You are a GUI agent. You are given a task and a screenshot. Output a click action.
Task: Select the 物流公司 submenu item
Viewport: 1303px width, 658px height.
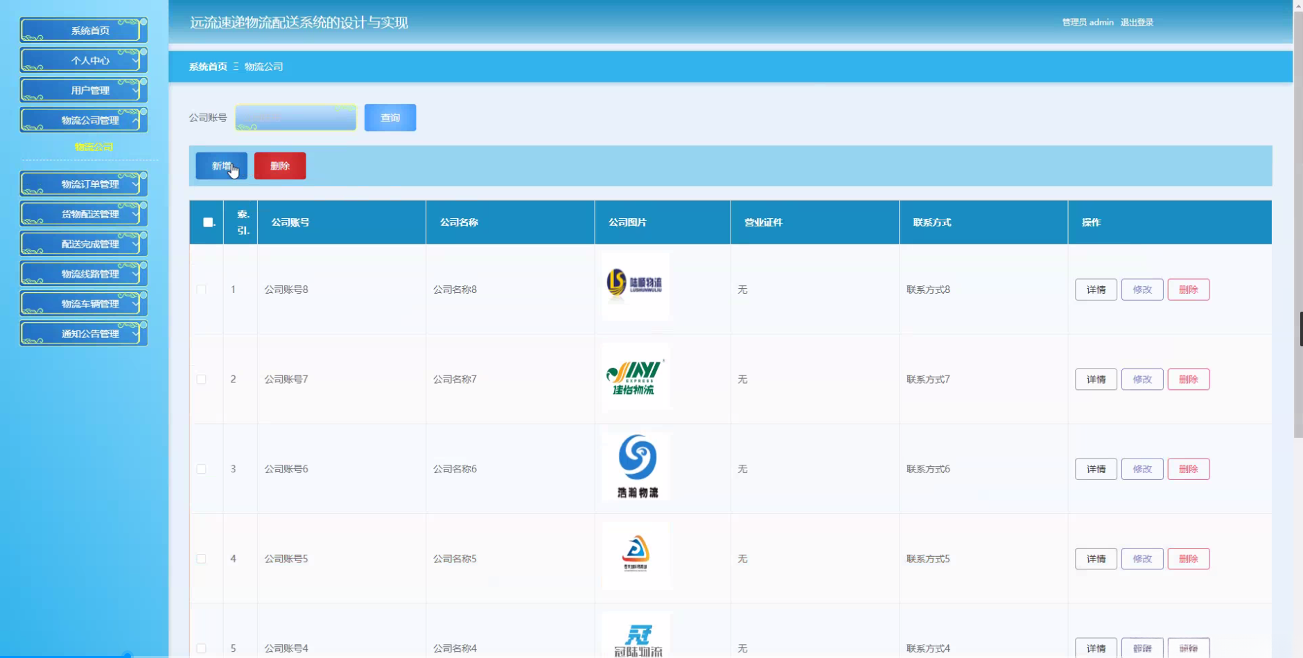pyautogui.click(x=94, y=147)
